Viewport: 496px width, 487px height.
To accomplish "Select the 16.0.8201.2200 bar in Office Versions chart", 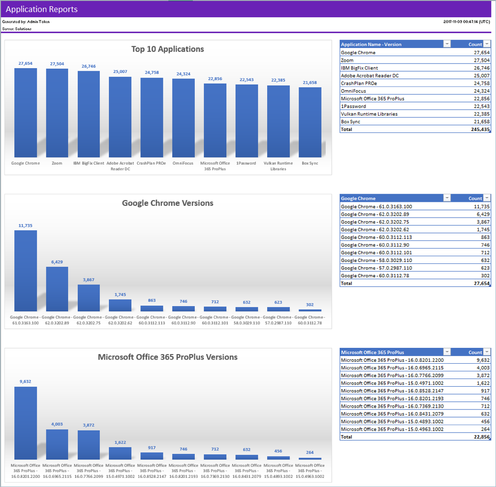I will tap(25, 423).
